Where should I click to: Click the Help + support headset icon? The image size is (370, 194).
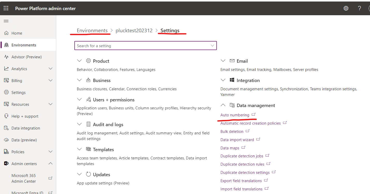point(6,116)
